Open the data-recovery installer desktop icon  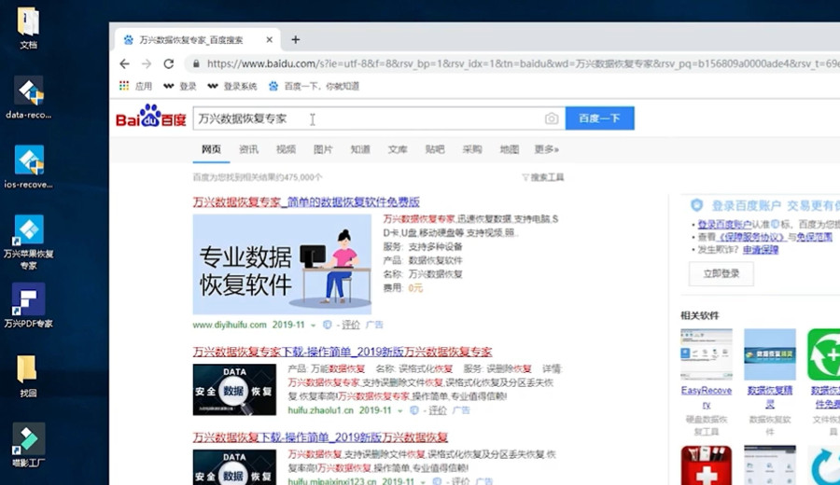(28, 97)
